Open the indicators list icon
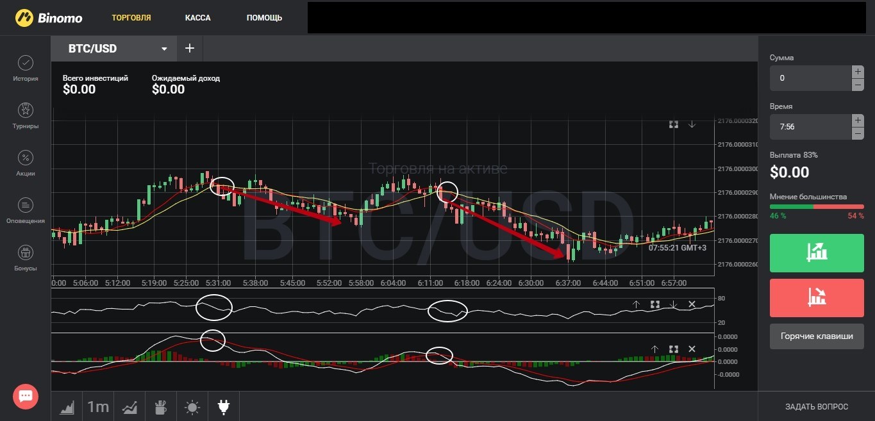 pos(129,406)
